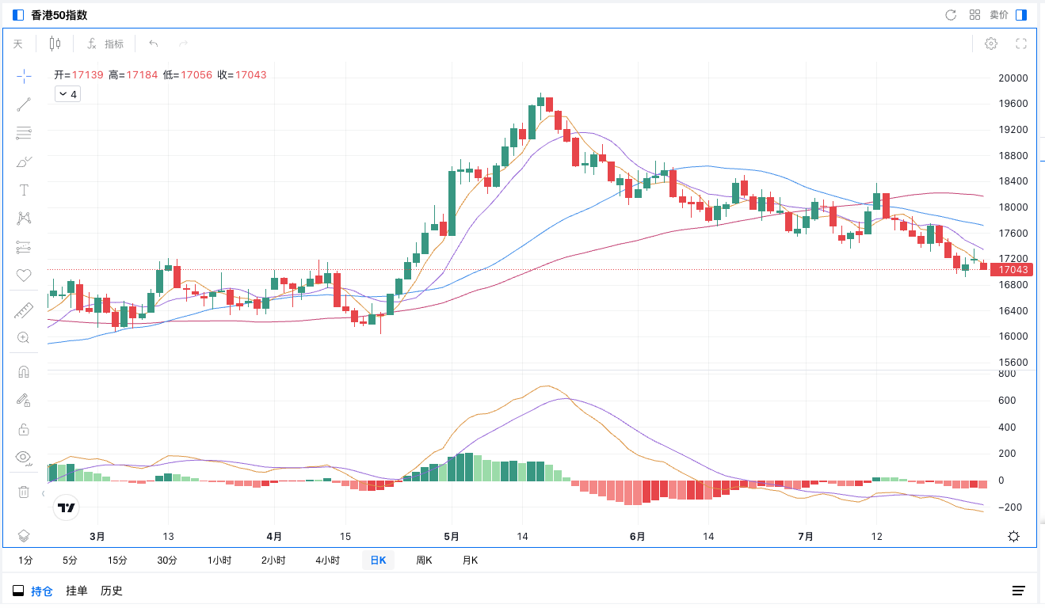Viewport: 1045px width, 608px height.
Task: Click the zoom in magnifier tool
Action: 24,338
